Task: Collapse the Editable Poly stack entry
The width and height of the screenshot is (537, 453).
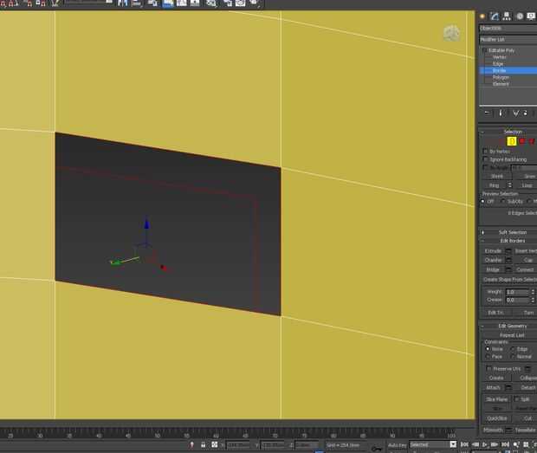Action: pyautogui.click(x=484, y=50)
